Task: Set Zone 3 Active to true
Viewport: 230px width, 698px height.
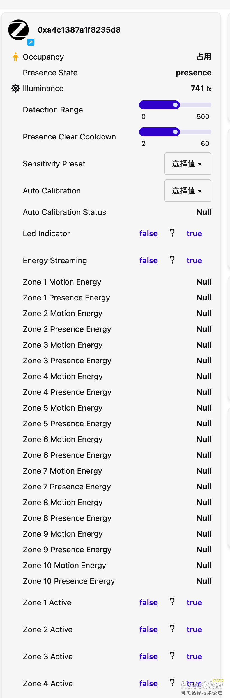Action: pyautogui.click(x=194, y=656)
